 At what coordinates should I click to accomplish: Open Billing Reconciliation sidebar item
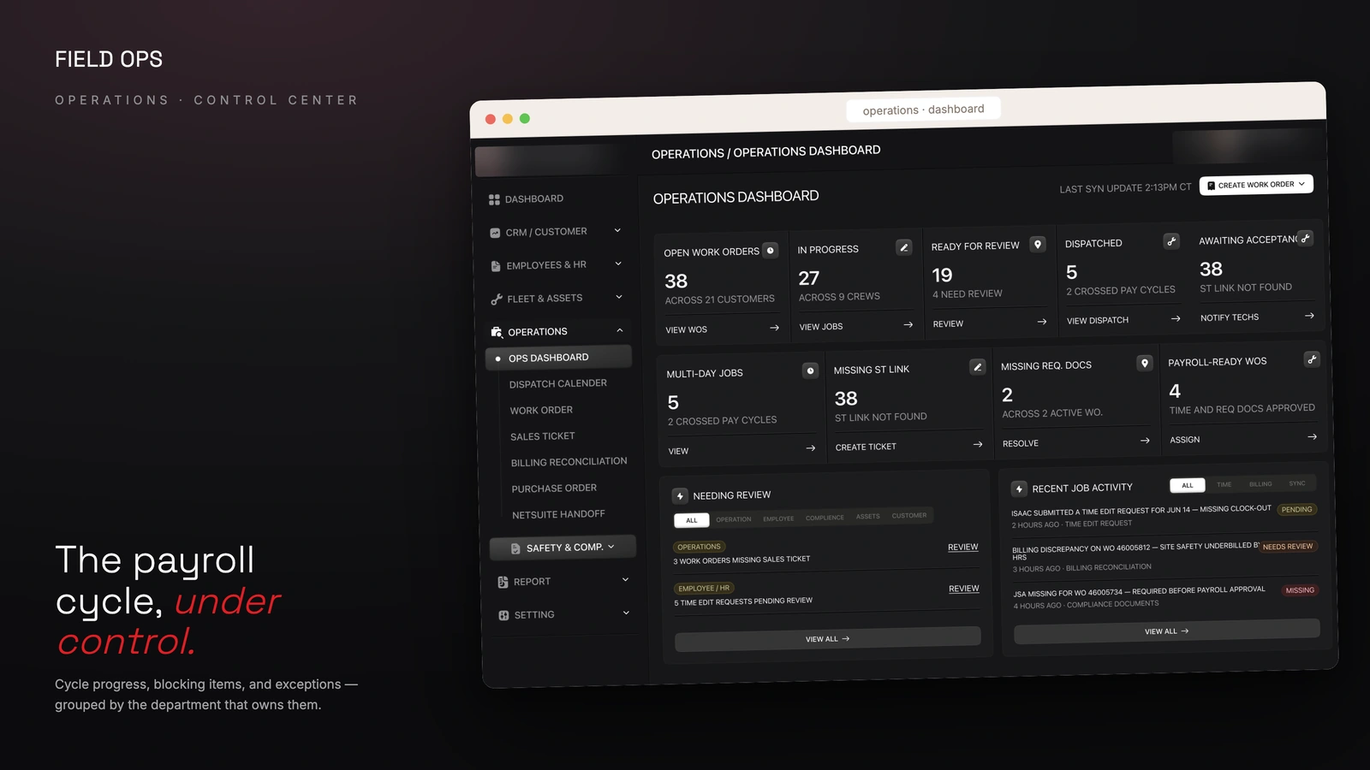click(x=569, y=462)
